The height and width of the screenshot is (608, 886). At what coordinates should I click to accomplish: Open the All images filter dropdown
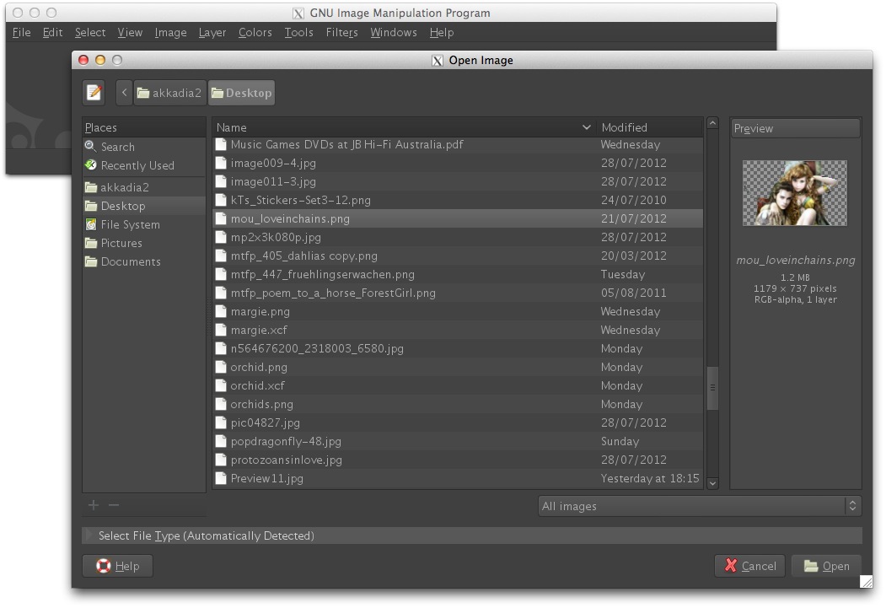click(x=700, y=506)
